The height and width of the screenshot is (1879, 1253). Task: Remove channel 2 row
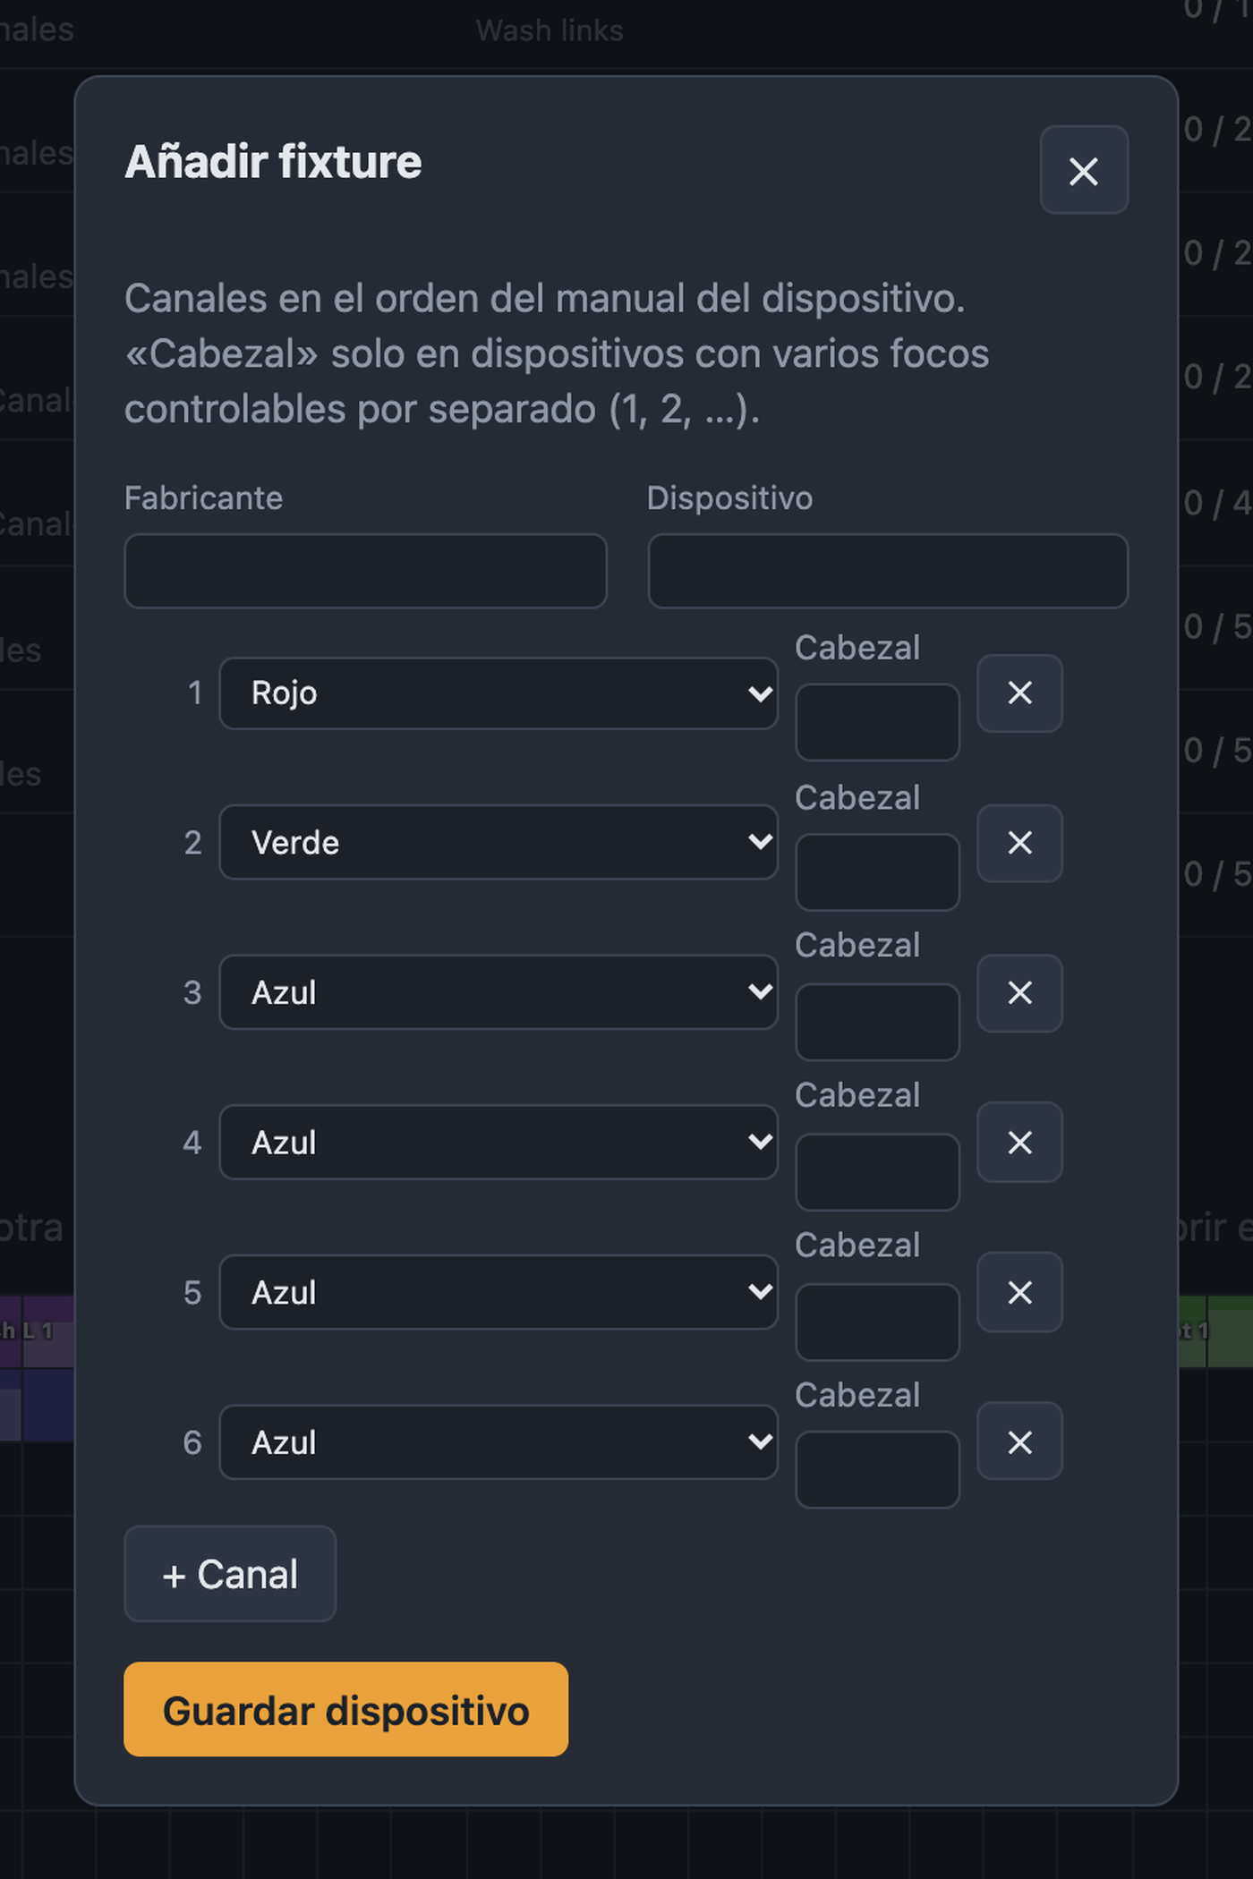1019,843
